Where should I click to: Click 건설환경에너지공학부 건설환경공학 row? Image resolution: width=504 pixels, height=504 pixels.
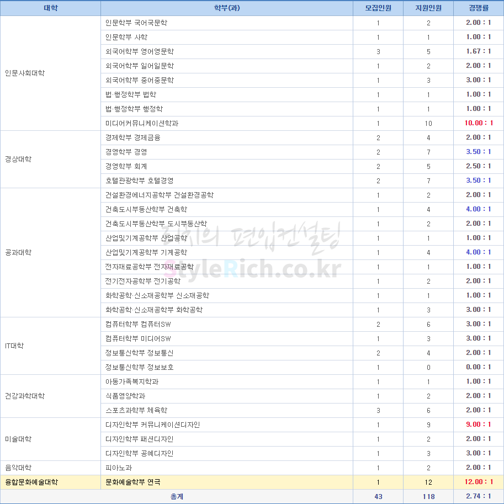tap(302, 195)
